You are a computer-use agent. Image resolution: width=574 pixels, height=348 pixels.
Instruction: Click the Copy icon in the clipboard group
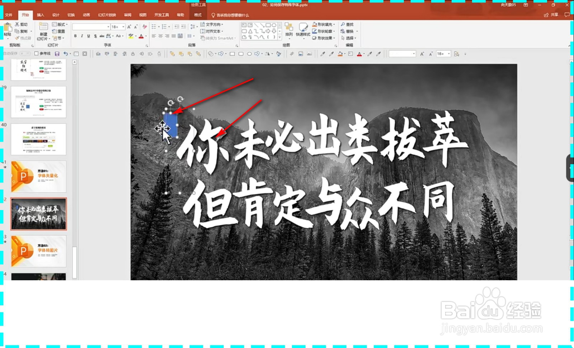tap(16, 31)
